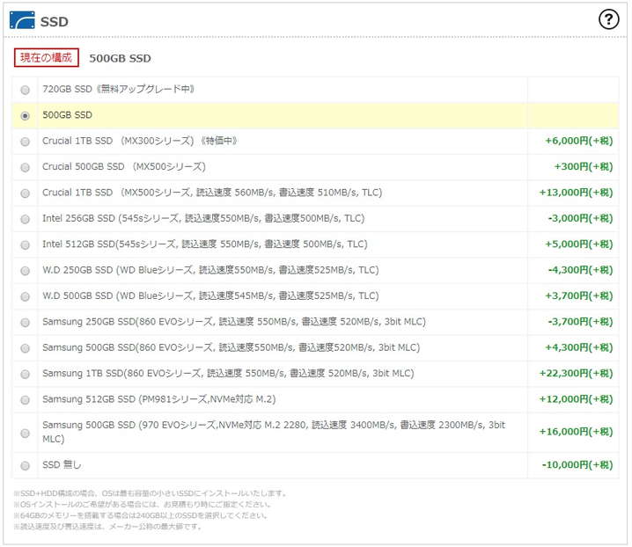The height and width of the screenshot is (547, 632).
Task: Choose W.D 250GB SSD WD Blue option
Action: (25, 270)
